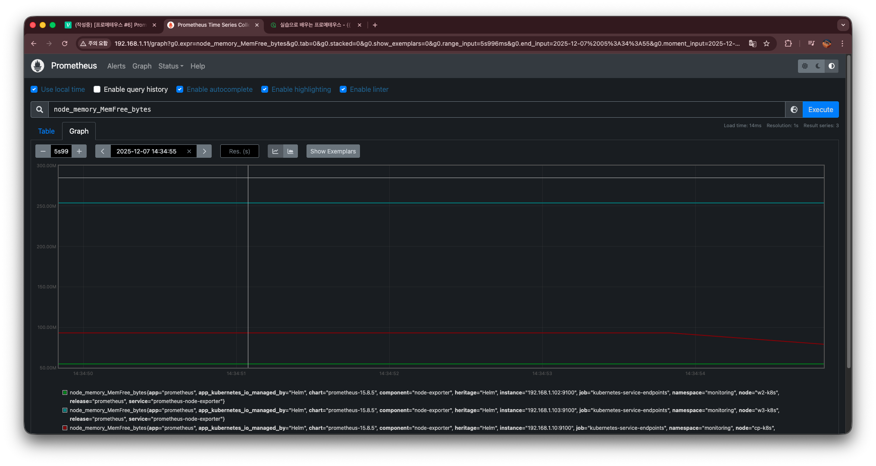The image size is (876, 466).
Task: Clear the end time with X icon
Action: 189,151
